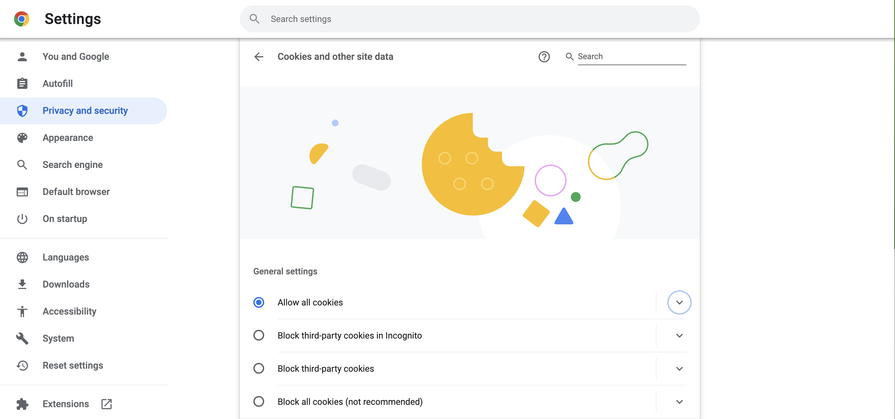Expand the Block third-party cookies chevron
This screenshot has width=895, height=419.
click(x=679, y=369)
